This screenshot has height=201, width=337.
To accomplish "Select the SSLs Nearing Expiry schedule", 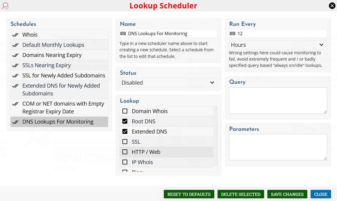I will pos(59,65).
